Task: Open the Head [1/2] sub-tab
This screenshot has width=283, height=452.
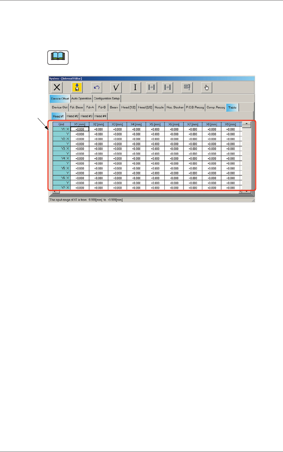Action: pos(128,107)
